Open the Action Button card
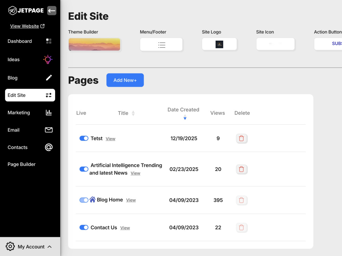Screen dimensions: 342x256 coord(328,44)
